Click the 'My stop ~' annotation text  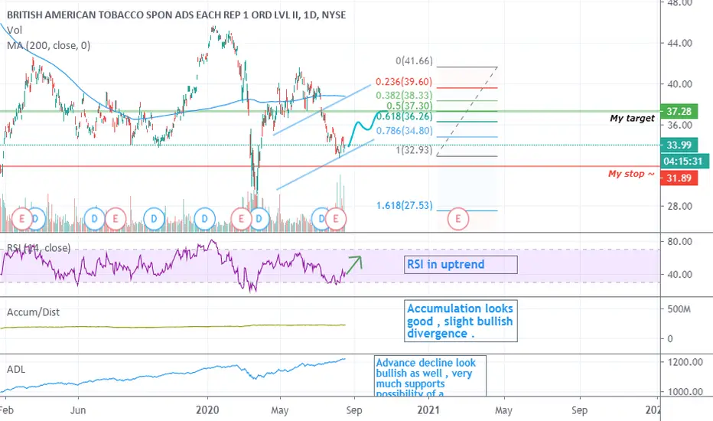point(632,174)
